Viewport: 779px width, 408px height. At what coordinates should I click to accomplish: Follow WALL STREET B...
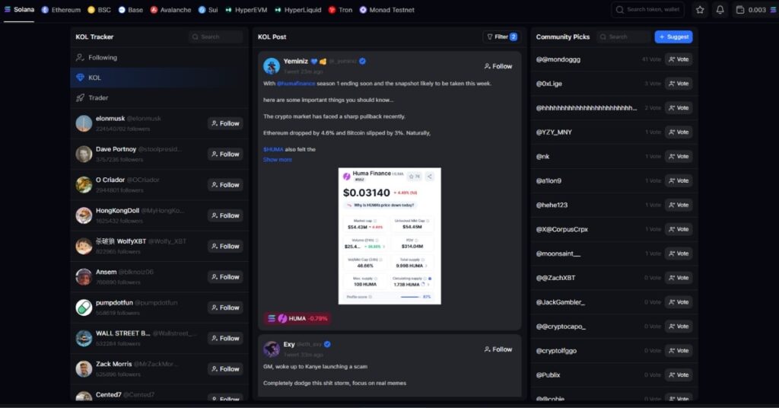tap(225, 339)
